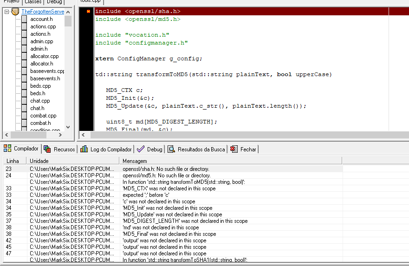Click the file icon next to chat.h
Viewport: 409px width, 266px height.
pos(24,108)
